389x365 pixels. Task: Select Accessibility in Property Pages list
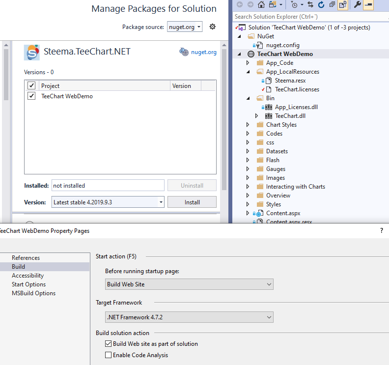(x=28, y=276)
